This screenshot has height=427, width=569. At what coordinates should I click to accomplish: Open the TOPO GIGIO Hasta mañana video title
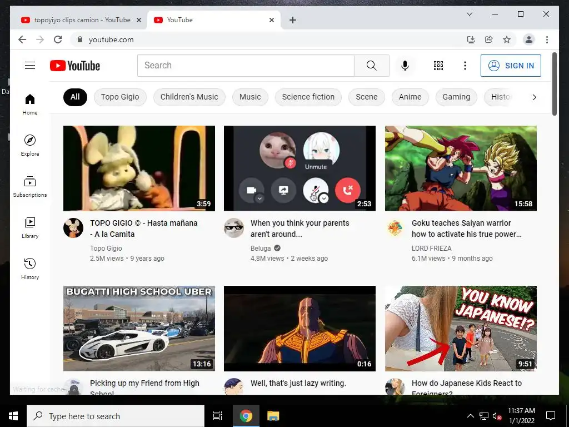pyautogui.click(x=144, y=229)
